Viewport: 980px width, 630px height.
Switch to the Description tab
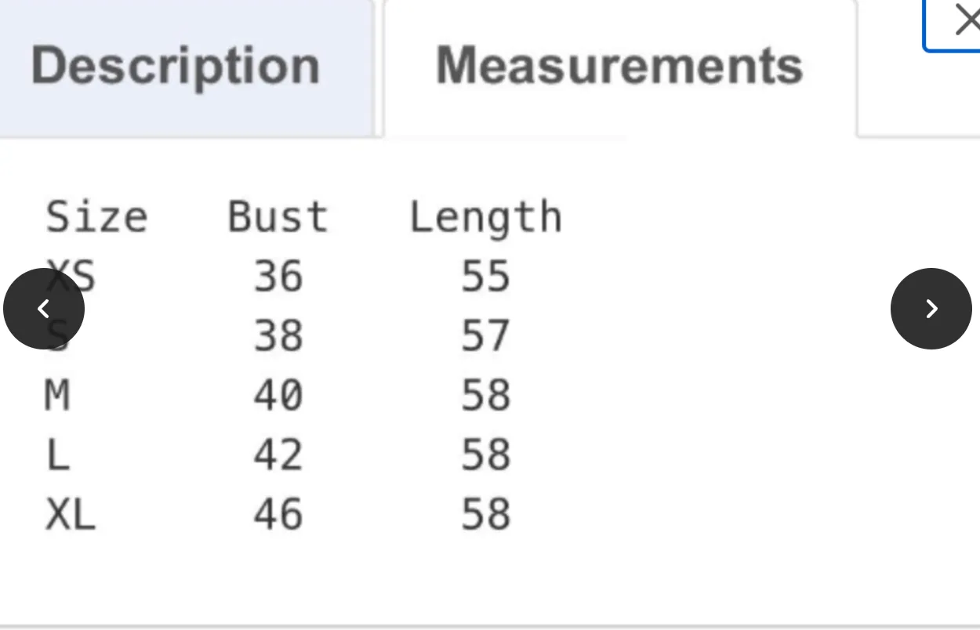[176, 66]
